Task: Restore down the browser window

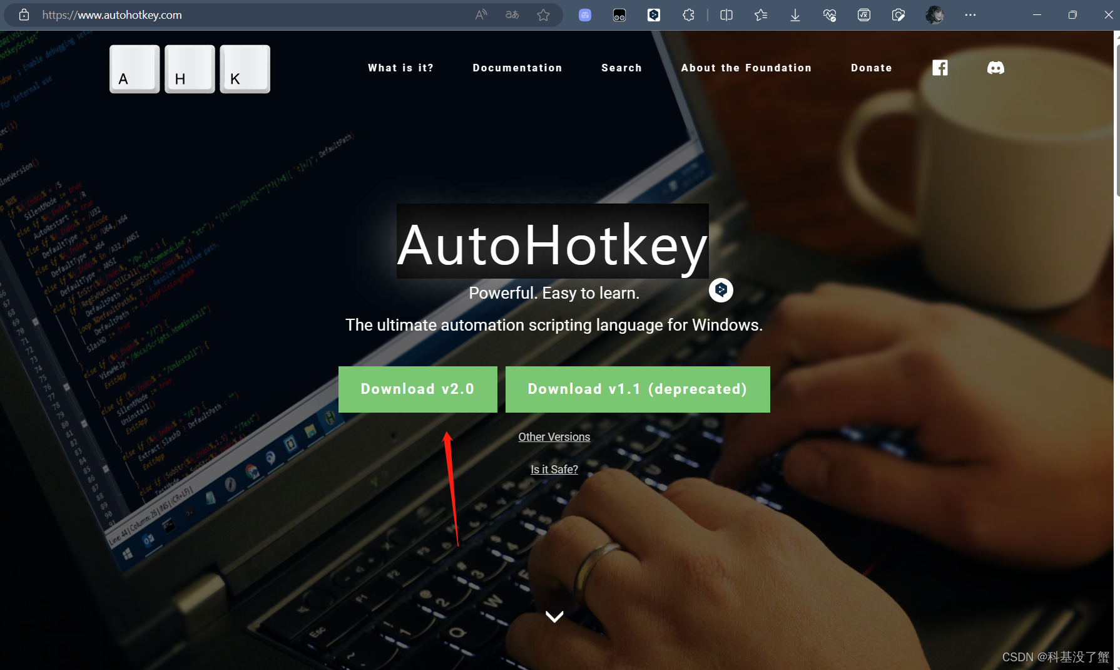Action: coord(1072,15)
